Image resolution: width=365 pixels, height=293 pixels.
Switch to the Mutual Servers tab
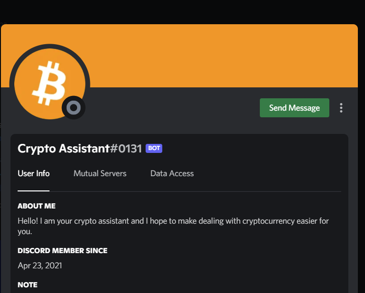tap(100, 173)
